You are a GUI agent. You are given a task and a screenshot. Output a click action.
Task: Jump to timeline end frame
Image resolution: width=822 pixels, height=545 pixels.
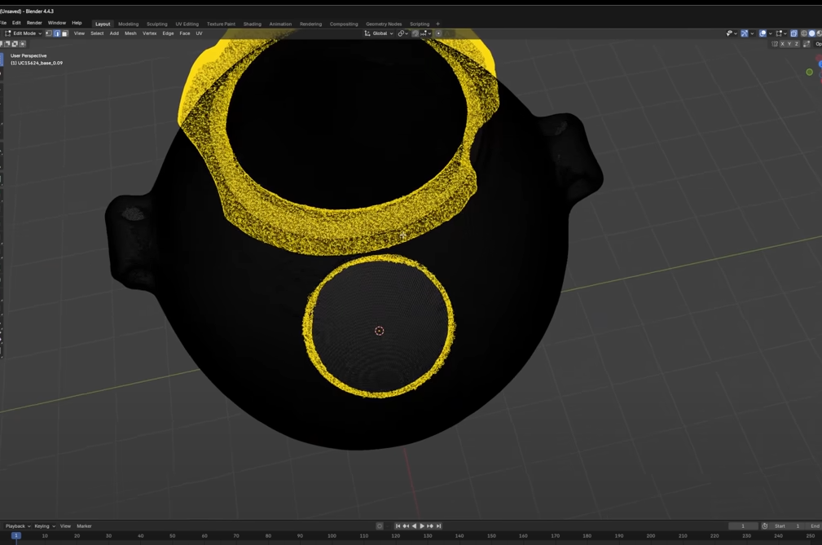pyautogui.click(x=438, y=526)
